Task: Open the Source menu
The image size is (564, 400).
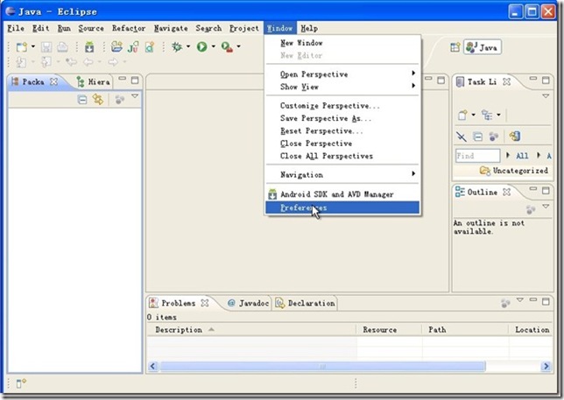Action: [x=91, y=28]
